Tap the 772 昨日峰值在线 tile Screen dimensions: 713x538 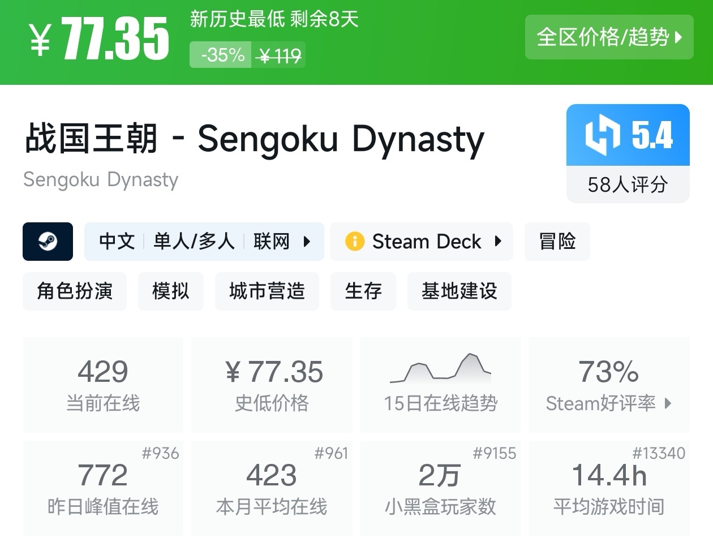103,488
